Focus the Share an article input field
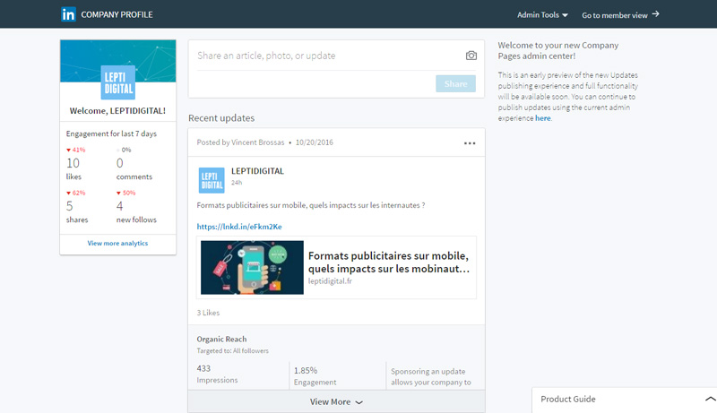717x413 pixels. (x=327, y=56)
